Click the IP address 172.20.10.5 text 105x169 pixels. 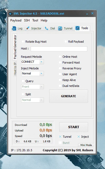(24, 150)
